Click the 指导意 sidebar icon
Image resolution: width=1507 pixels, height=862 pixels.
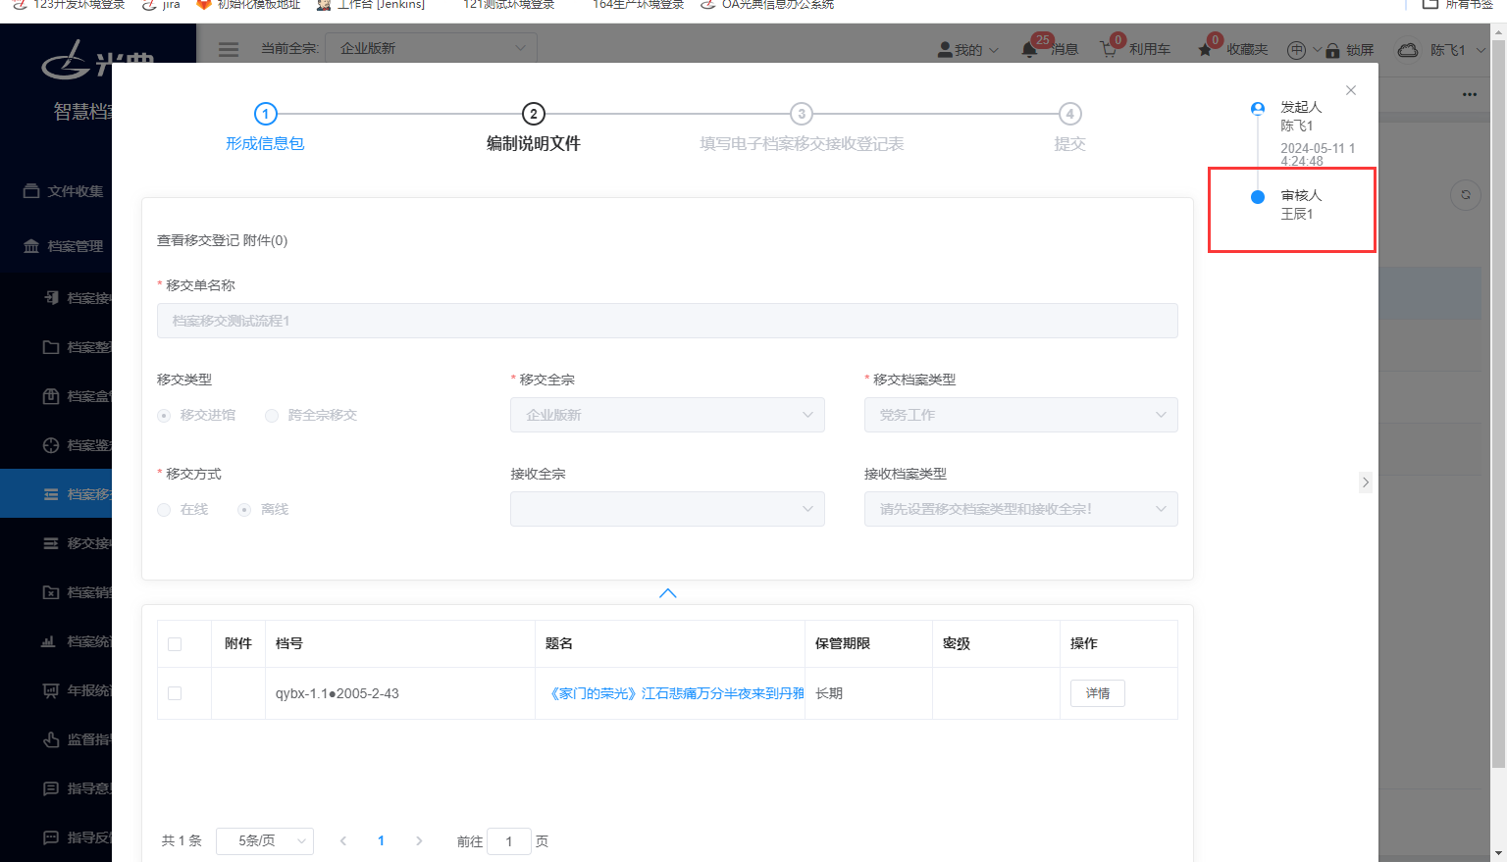tap(51, 788)
